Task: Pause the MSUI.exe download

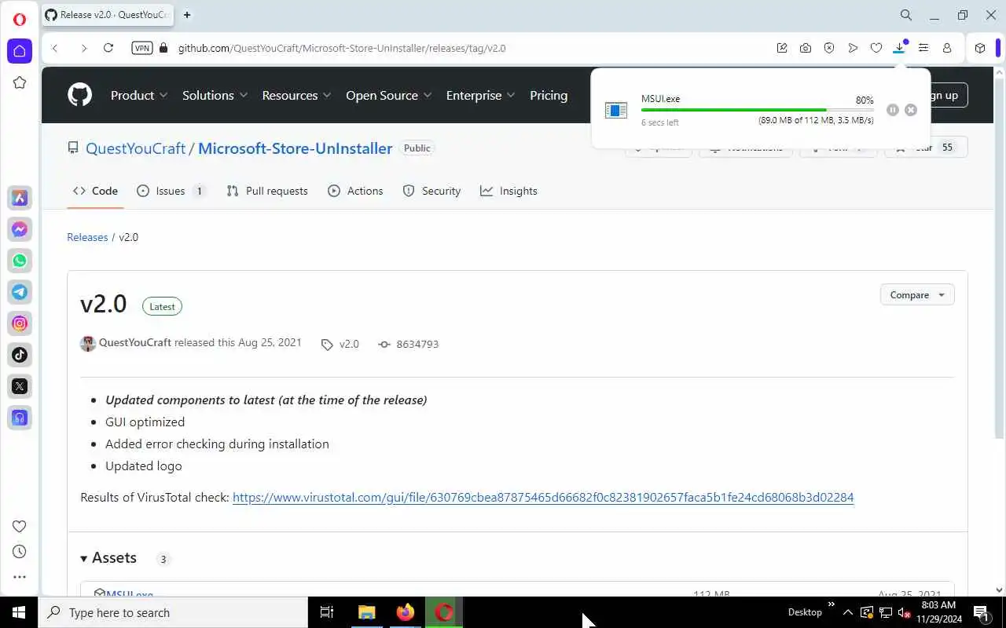Action: pyautogui.click(x=892, y=110)
